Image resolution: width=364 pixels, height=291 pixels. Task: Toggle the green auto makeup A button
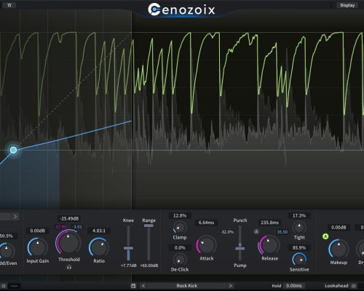click(325, 236)
